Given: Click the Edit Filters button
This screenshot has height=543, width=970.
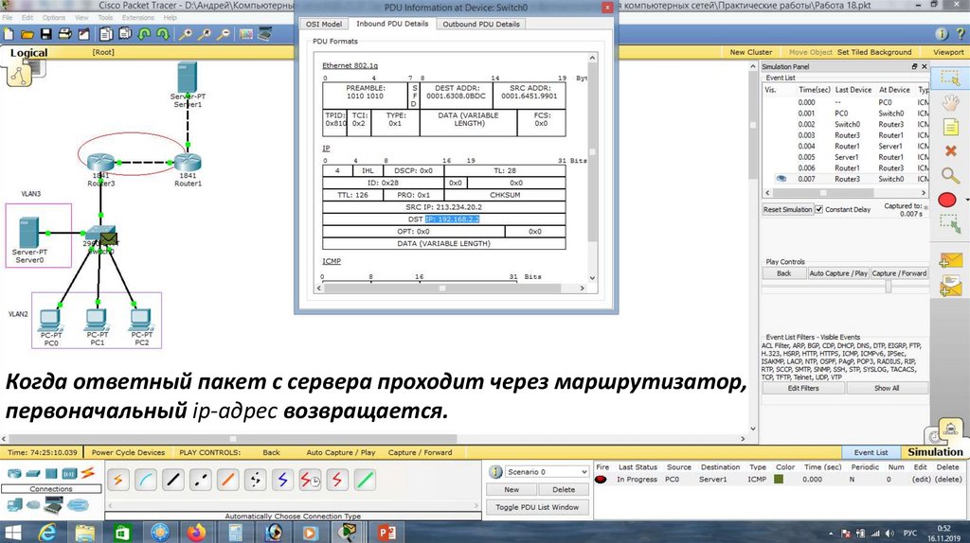Looking at the screenshot, I should [803, 388].
